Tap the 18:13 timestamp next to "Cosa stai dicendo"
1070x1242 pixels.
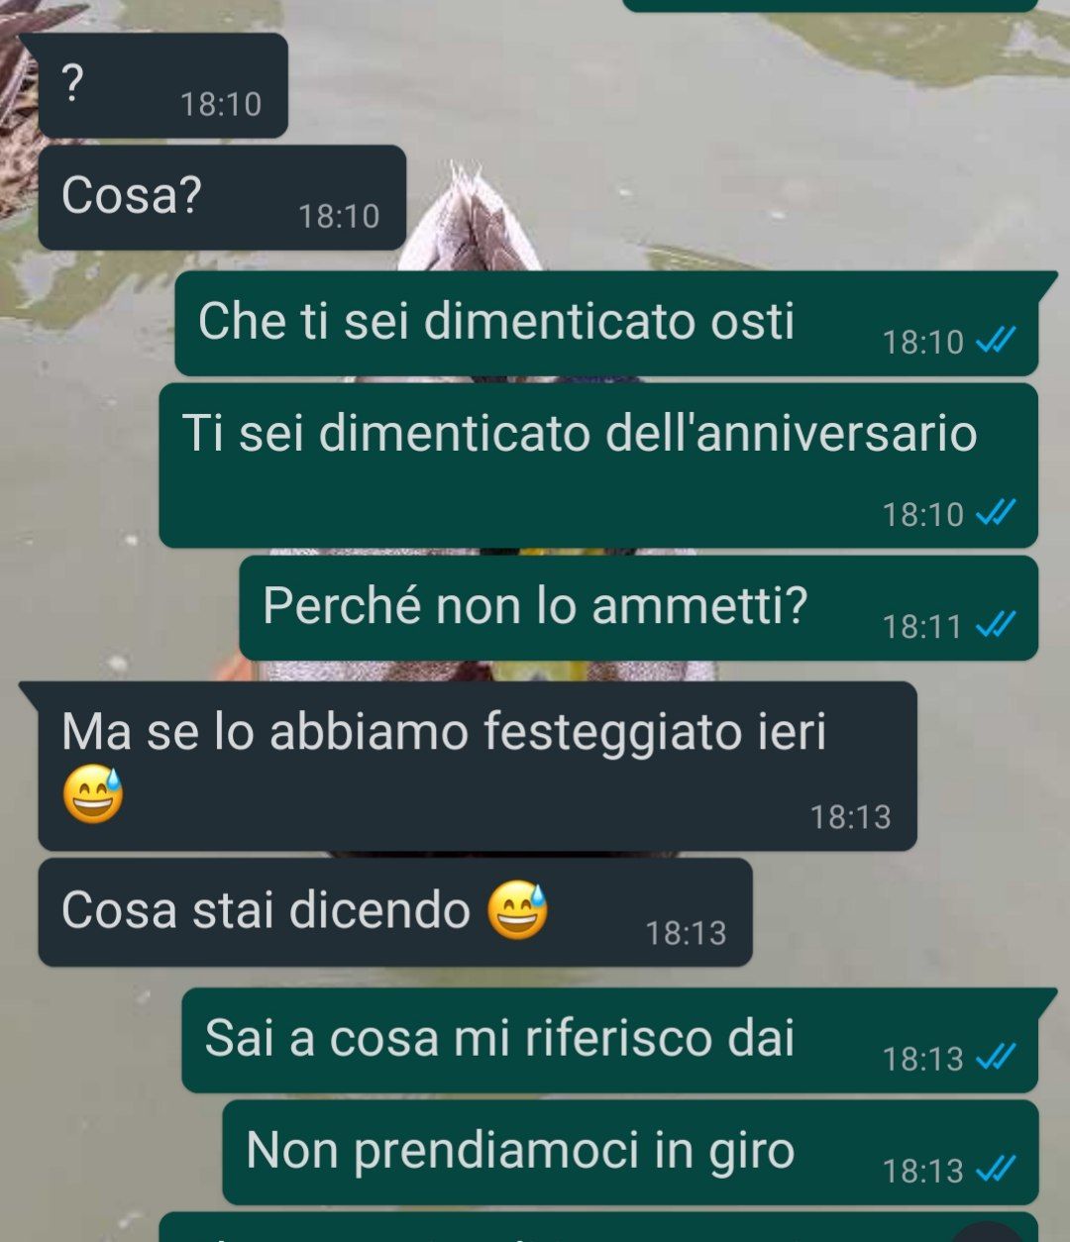[x=686, y=933]
